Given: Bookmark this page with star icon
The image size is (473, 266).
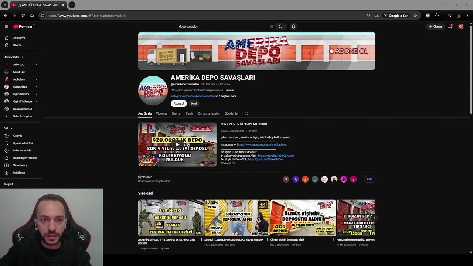Looking at the screenshot, I should 415,16.
